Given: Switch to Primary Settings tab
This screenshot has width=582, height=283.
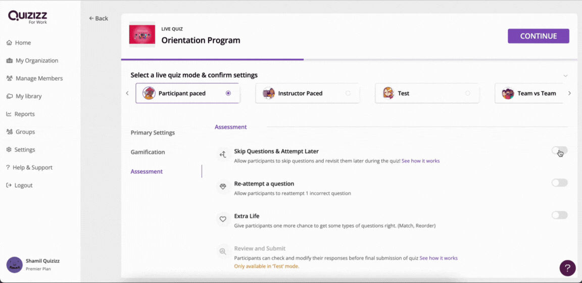Looking at the screenshot, I should click(x=153, y=132).
